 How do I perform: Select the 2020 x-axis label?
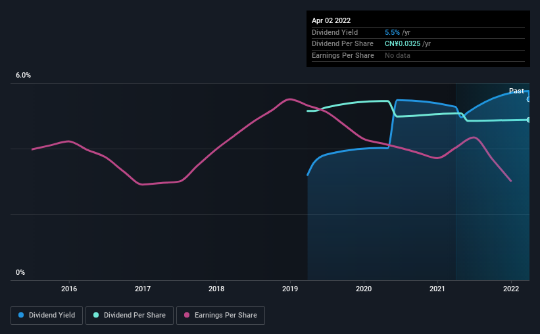(364, 289)
